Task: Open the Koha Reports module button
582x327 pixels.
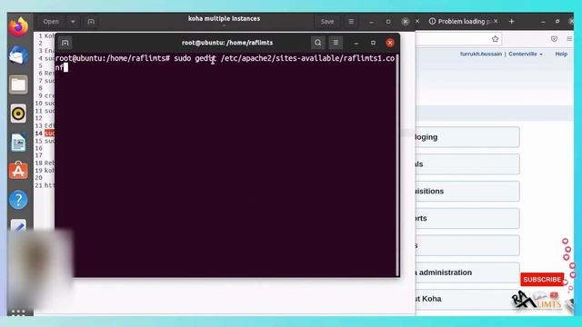Action: point(467,218)
